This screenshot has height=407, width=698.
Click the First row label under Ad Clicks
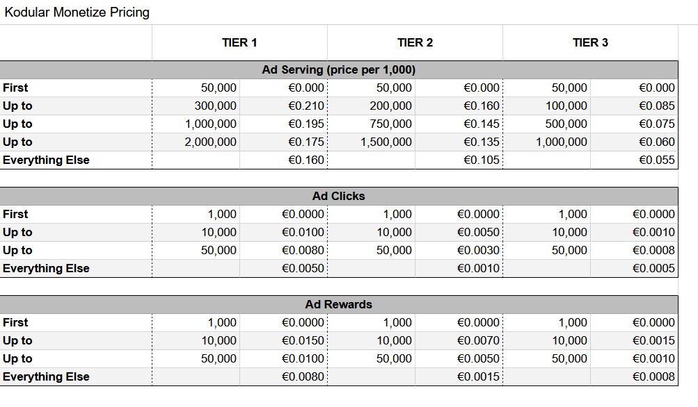tap(15, 214)
